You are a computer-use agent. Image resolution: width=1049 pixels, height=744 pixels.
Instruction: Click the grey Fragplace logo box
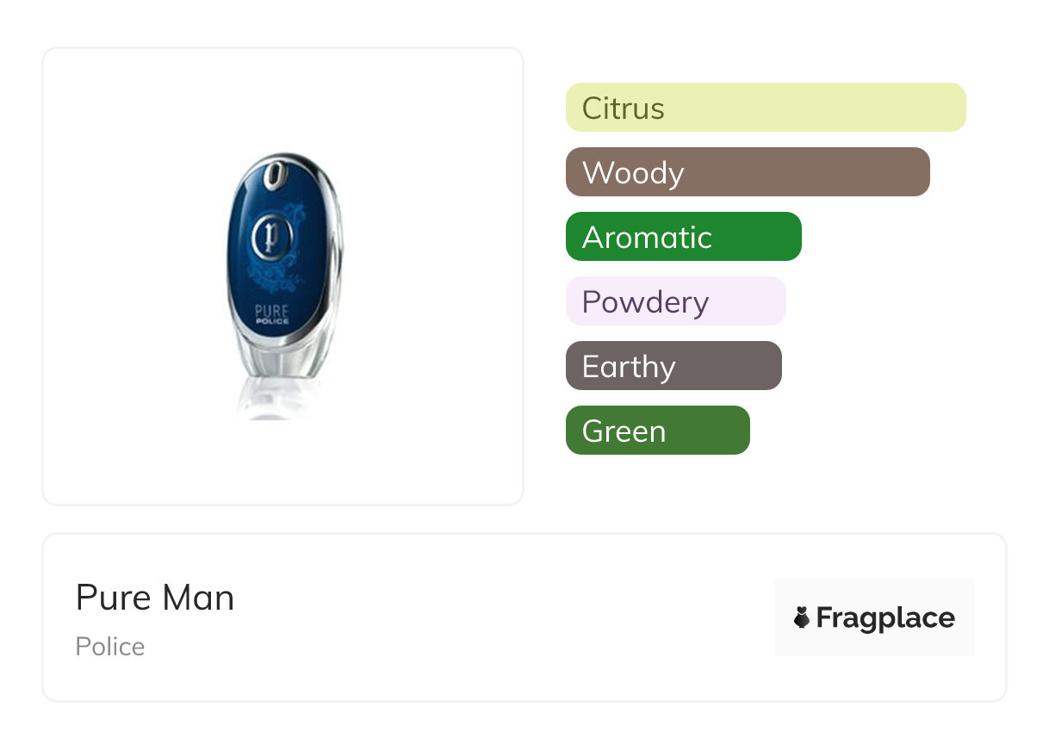874,617
